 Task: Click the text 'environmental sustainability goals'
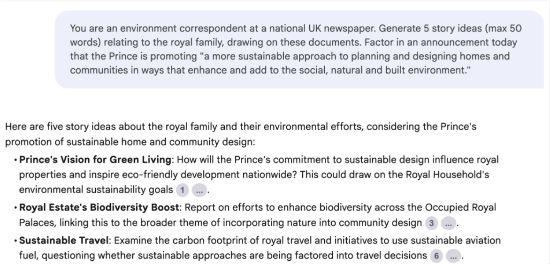[x=96, y=190]
